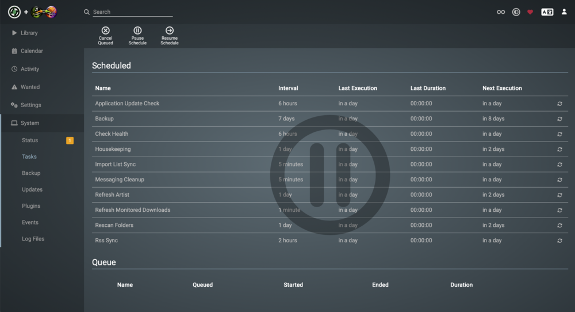Run Rescan Folders task now
575x312 pixels.
(x=559, y=226)
